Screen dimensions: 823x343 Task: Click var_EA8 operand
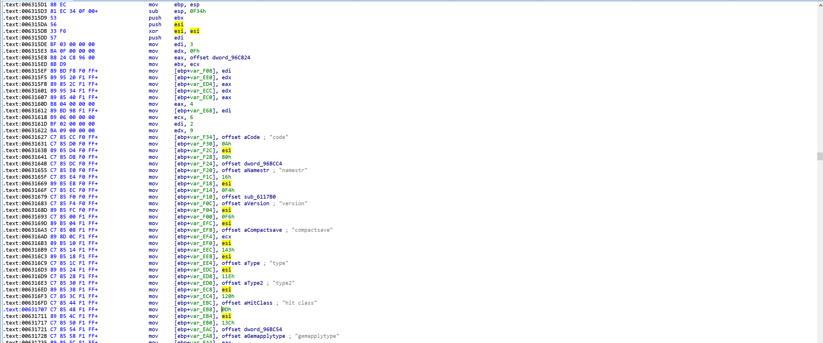tap(201, 336)
